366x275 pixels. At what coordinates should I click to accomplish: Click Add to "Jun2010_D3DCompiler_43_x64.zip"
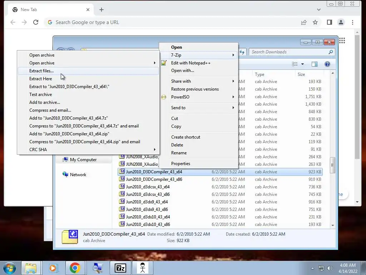88,134
